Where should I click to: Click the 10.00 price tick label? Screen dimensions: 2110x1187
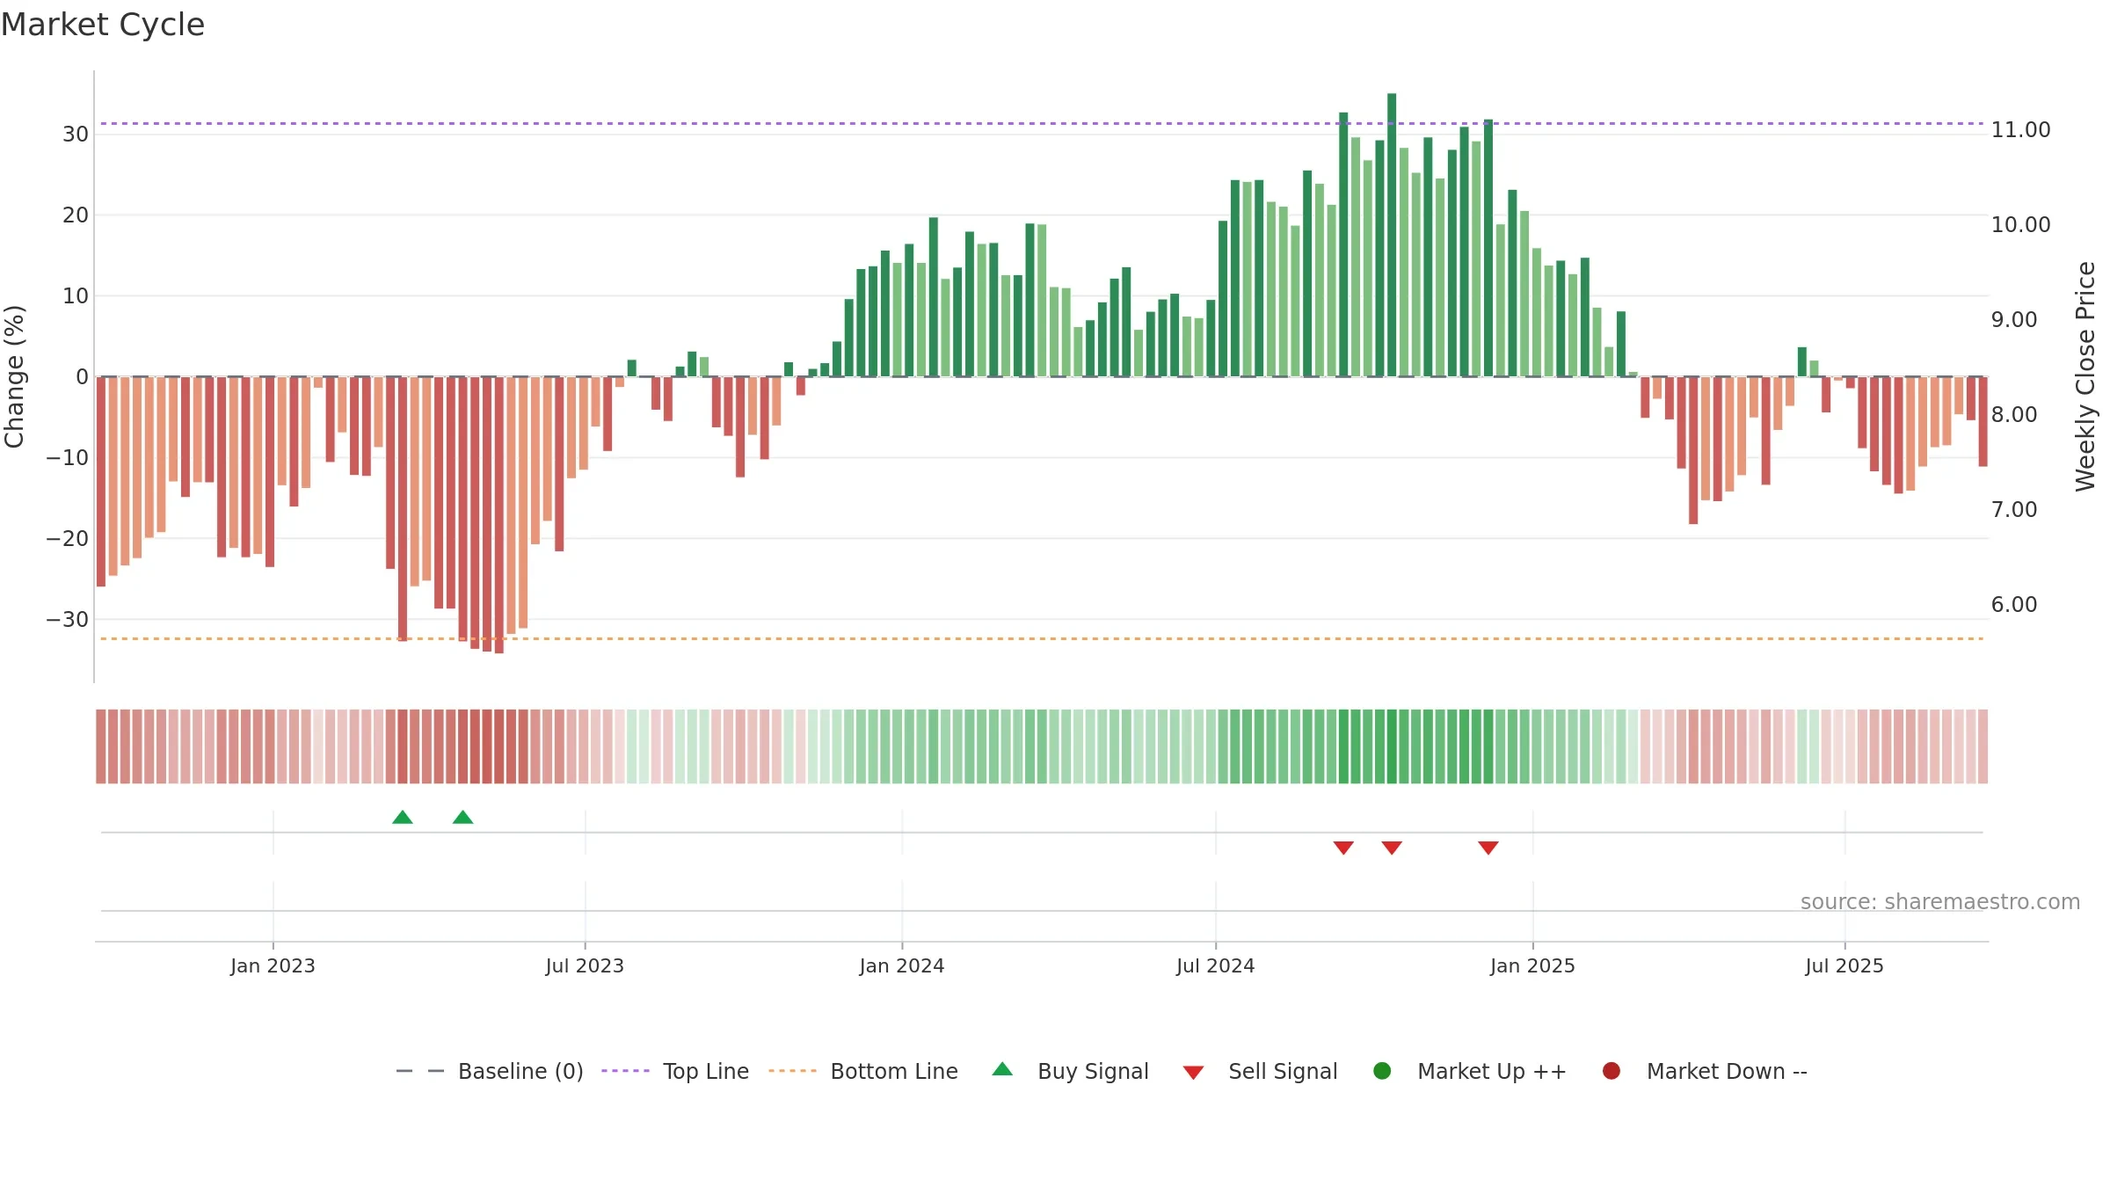coord(2020,225)
